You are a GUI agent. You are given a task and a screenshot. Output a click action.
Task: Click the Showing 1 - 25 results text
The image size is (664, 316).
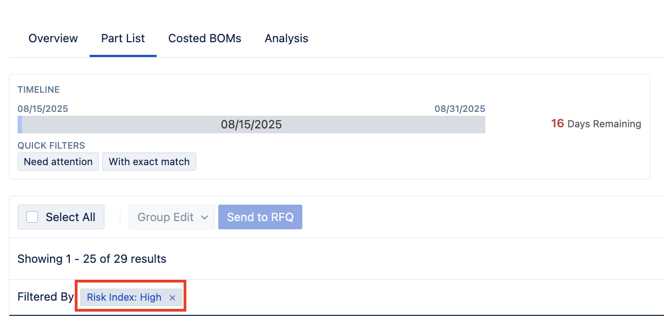click(92, 258)
